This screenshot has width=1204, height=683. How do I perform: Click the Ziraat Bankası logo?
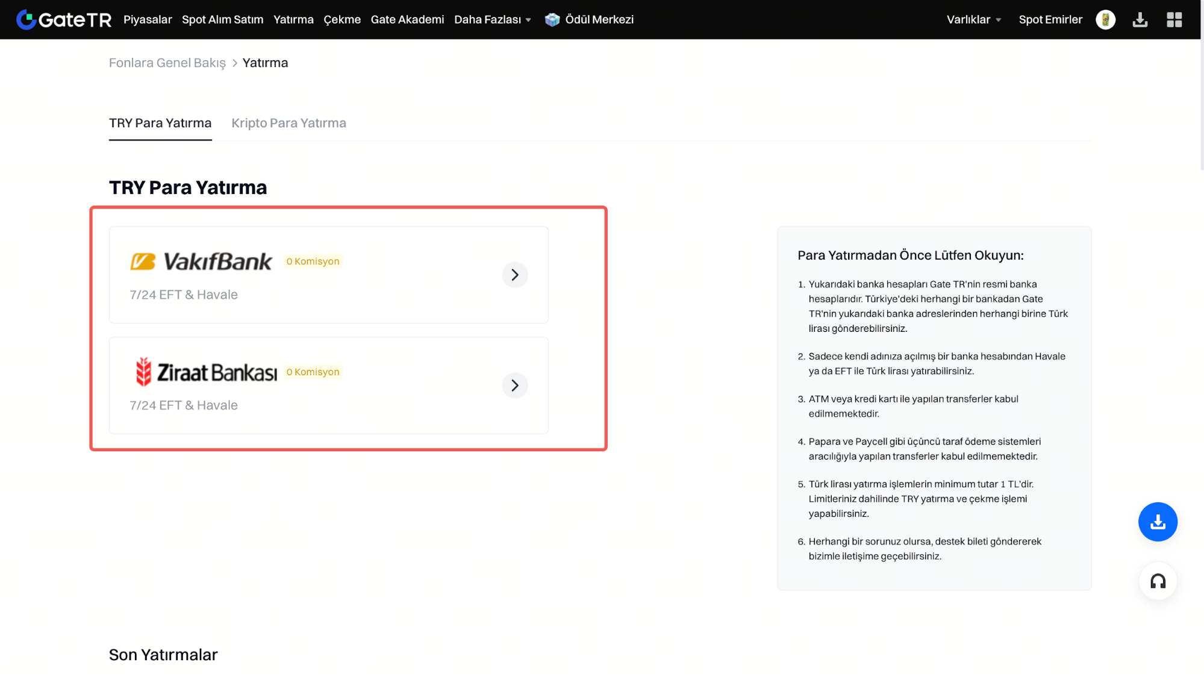206,372
